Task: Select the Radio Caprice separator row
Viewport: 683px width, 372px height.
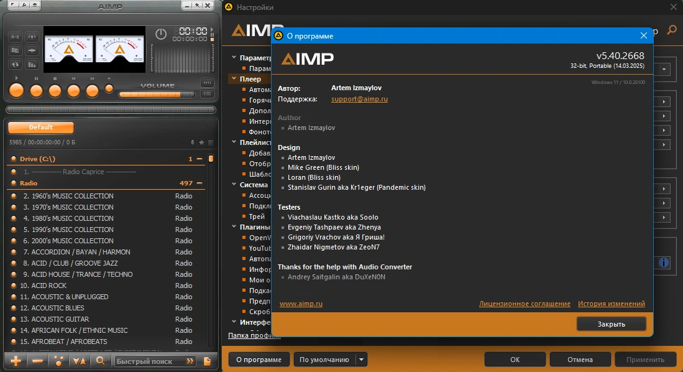Action: tap(107, 172)
